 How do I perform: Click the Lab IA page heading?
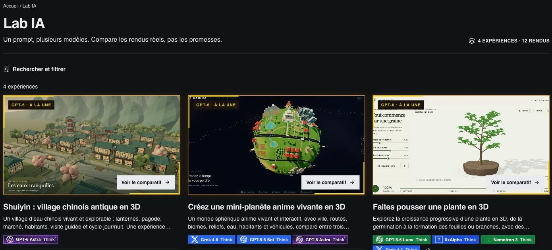point(24,23)
